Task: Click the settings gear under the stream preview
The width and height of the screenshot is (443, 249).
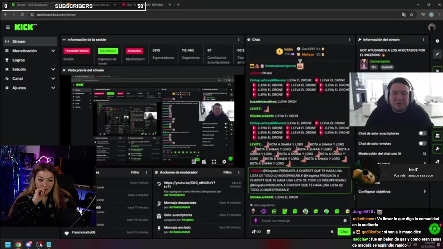Action: point(224,162)
